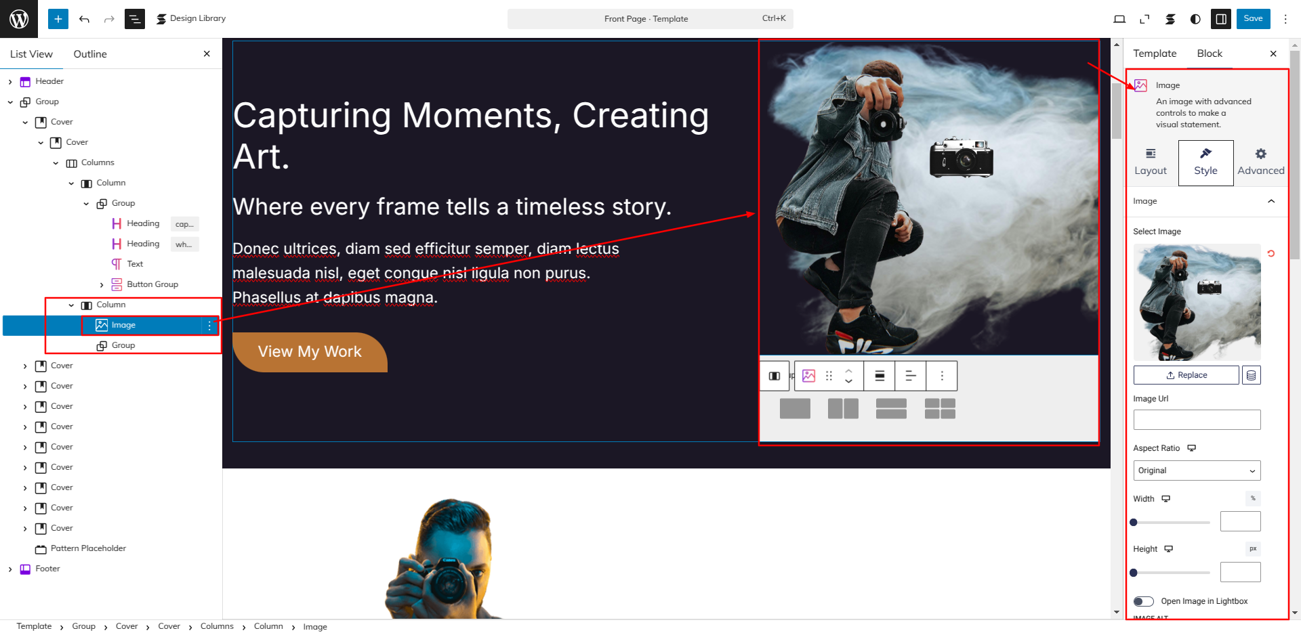Click the Height slider handle
Image resolution: width=1301 pixels, height=635 pixels.
[1134, 573]
